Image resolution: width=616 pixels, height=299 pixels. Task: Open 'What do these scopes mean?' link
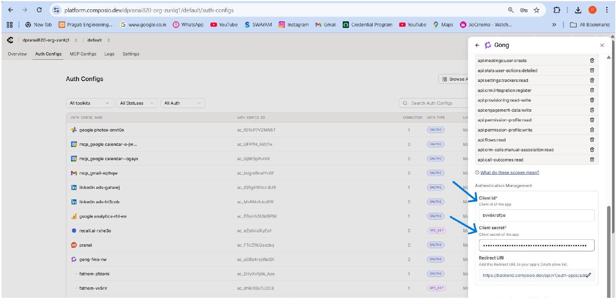(x=509, y=173)
